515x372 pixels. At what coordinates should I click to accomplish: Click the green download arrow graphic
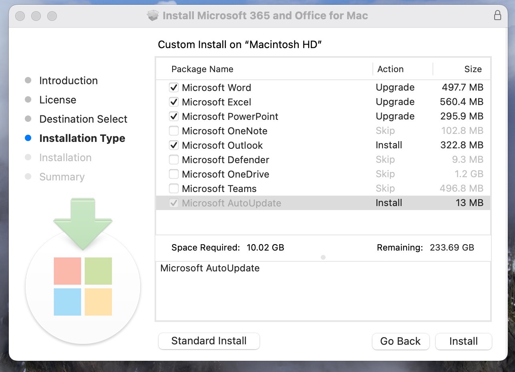coord(83,222)
